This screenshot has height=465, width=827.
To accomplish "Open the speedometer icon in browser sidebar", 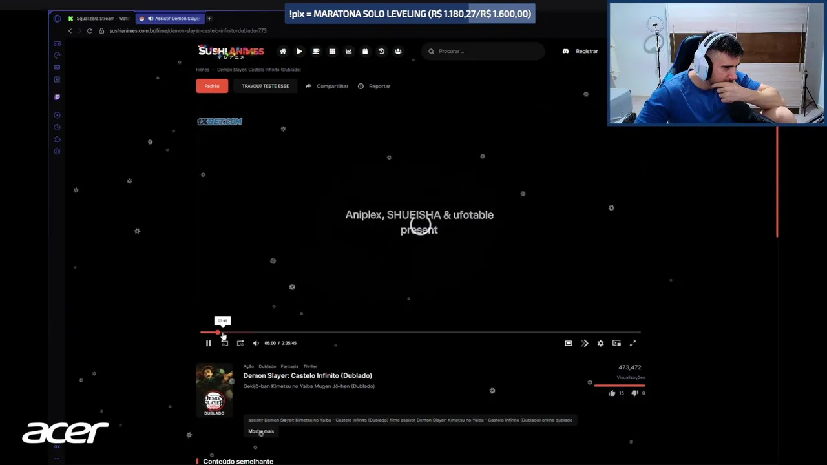I will (x=57, y=56).
